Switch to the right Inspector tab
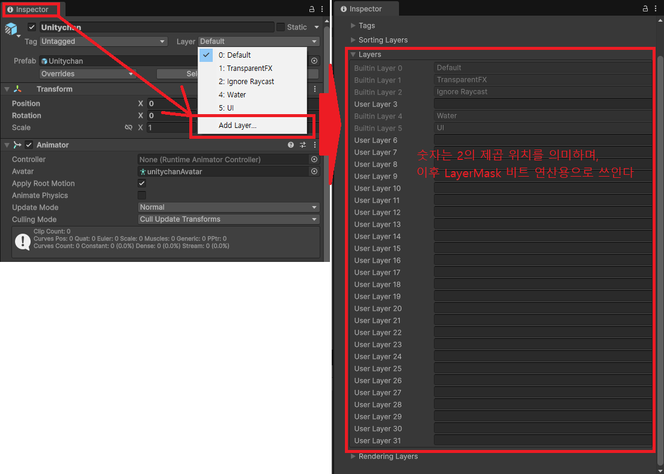Image resolution: width=664 pixels, height=474 pixels. coord(367,9)
